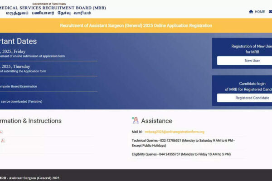The image size is (272, 181).
Task: Click the assistance mail ID email link
Action: coord(175,132)
